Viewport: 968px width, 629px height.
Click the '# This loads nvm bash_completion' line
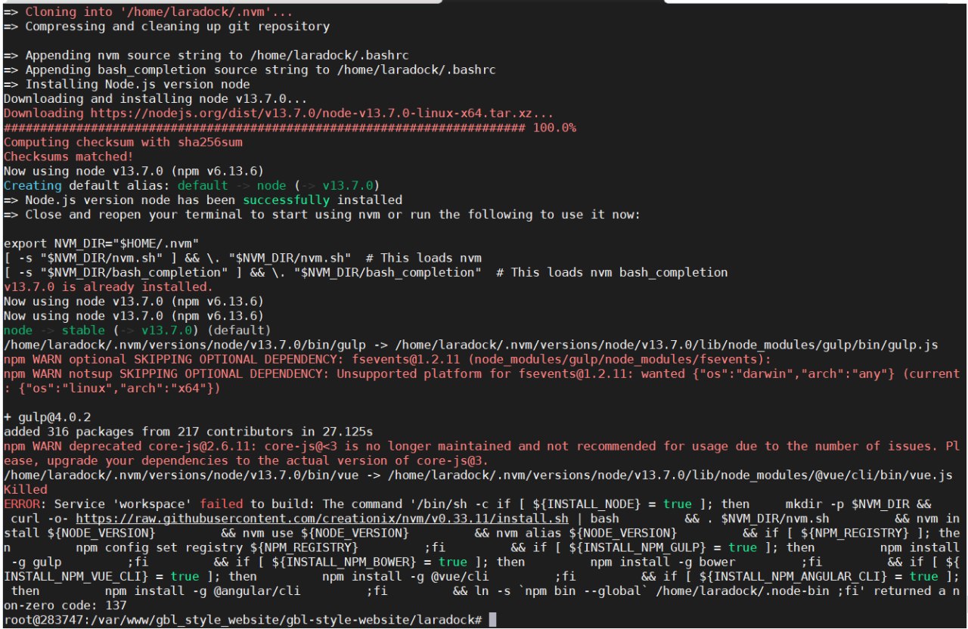(x=365, y=272)
